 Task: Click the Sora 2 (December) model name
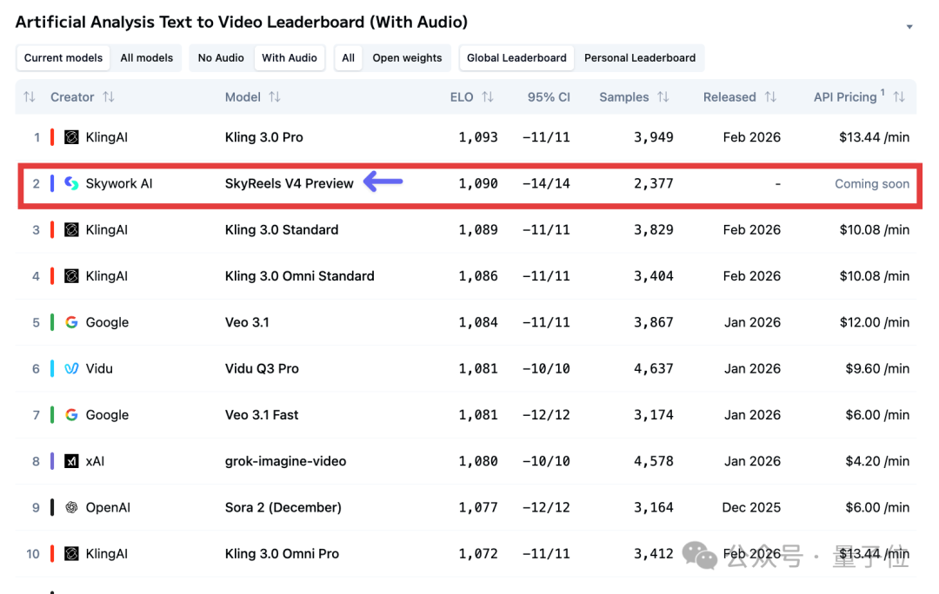point(283,507)
